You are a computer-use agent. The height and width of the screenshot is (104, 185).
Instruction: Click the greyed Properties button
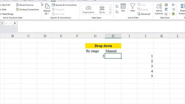[58, 10]
